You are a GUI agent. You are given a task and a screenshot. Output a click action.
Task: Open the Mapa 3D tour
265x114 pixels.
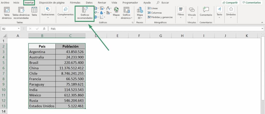coord(140,13)
